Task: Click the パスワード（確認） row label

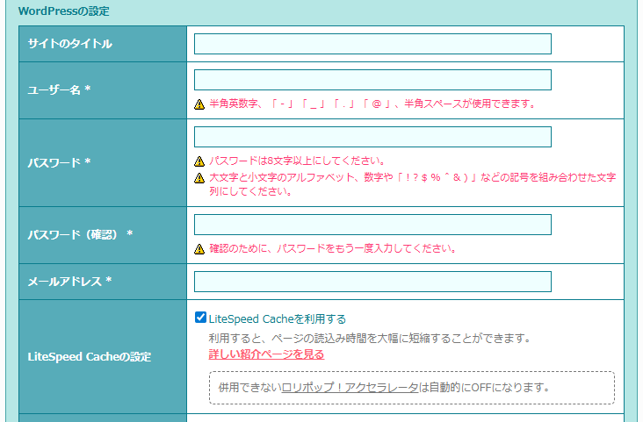Action: pos(80,234)
